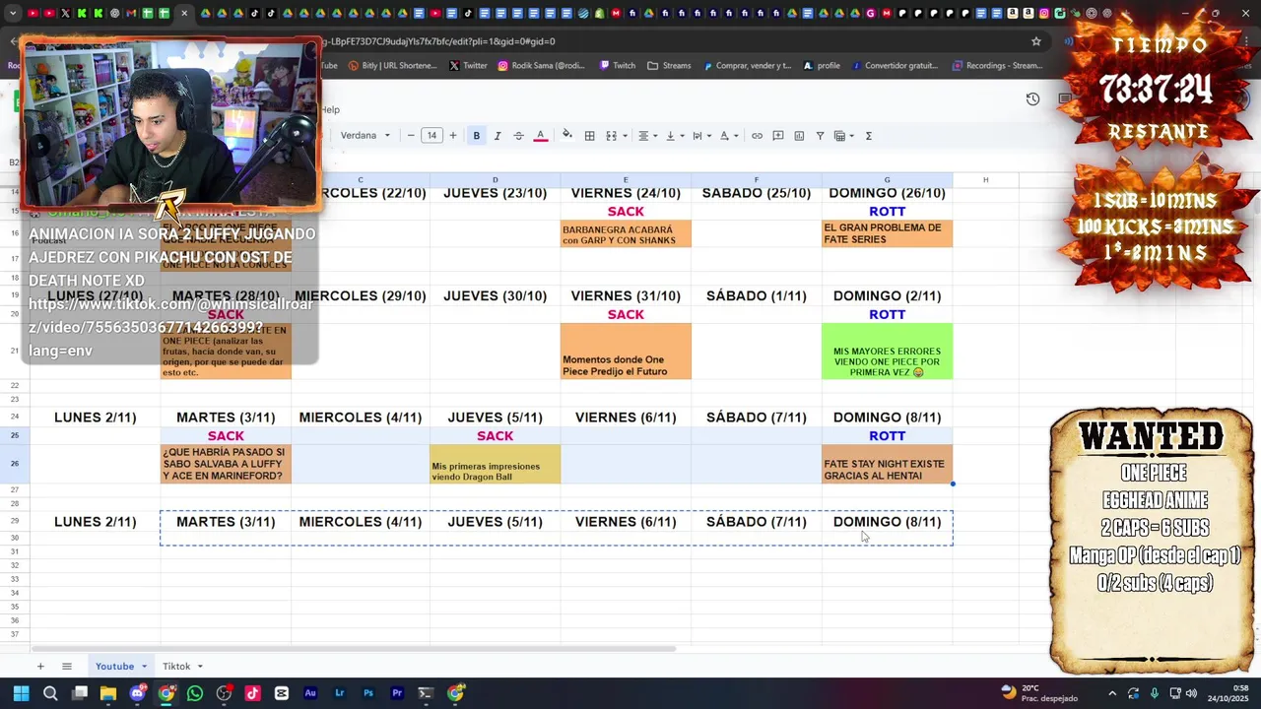1261x709 pixels.
Task: Open Windows Start menu
Action: coord(21,693)
